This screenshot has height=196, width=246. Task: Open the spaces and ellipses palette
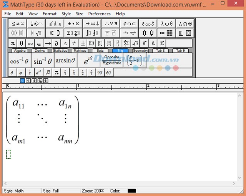pyautogui.click(x=36, y=24)
